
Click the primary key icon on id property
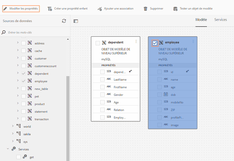coord(188,71)
